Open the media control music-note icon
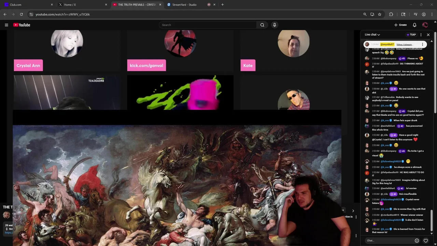 coord(415,14)
